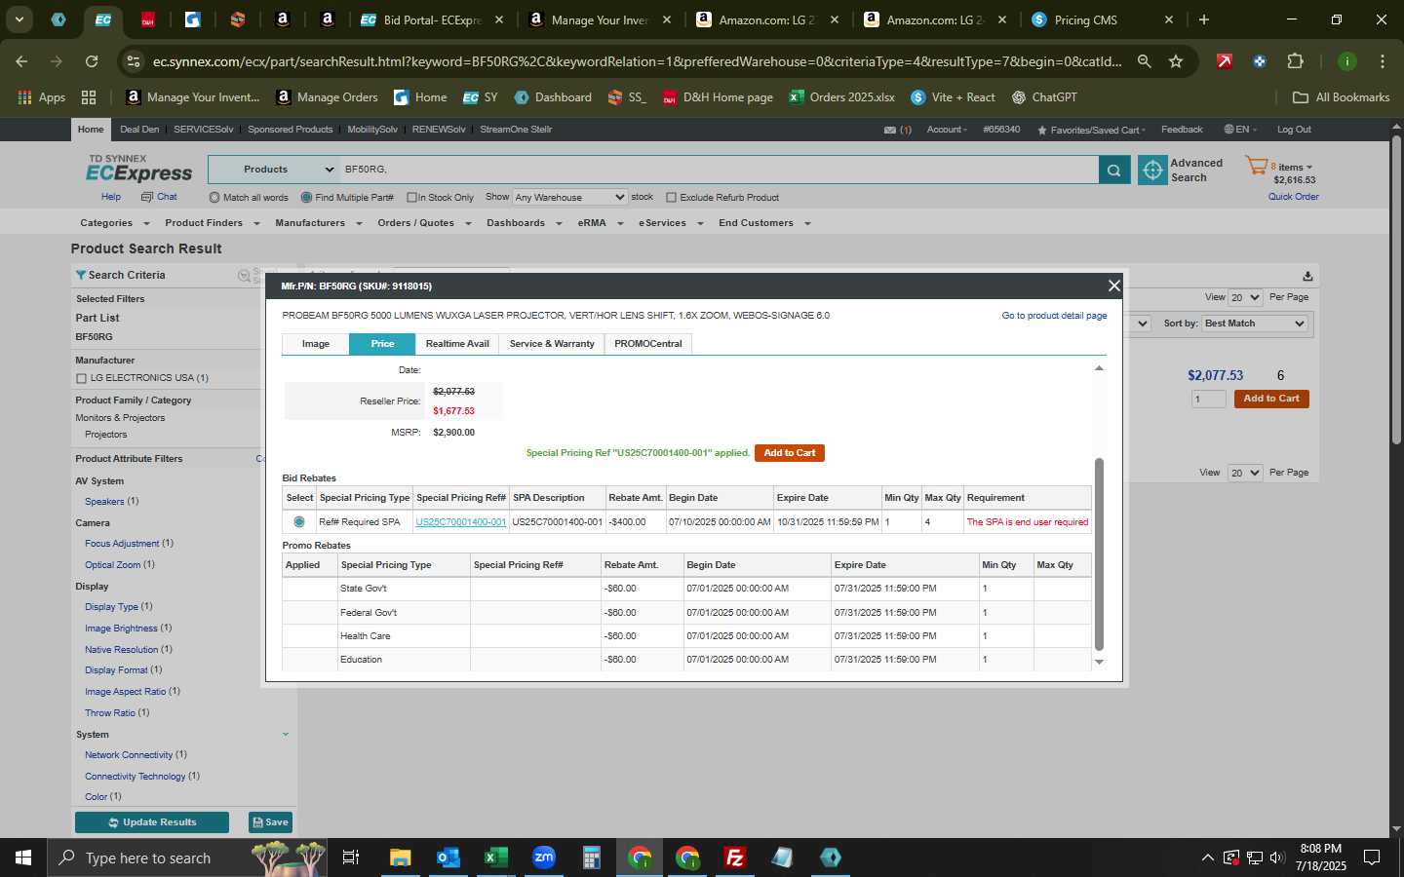
Task: Expand Categories menu
Action: click(x=114, y=223)
